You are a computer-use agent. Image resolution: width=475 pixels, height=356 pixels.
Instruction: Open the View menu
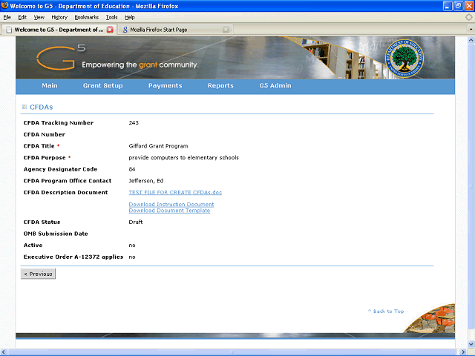39,17
